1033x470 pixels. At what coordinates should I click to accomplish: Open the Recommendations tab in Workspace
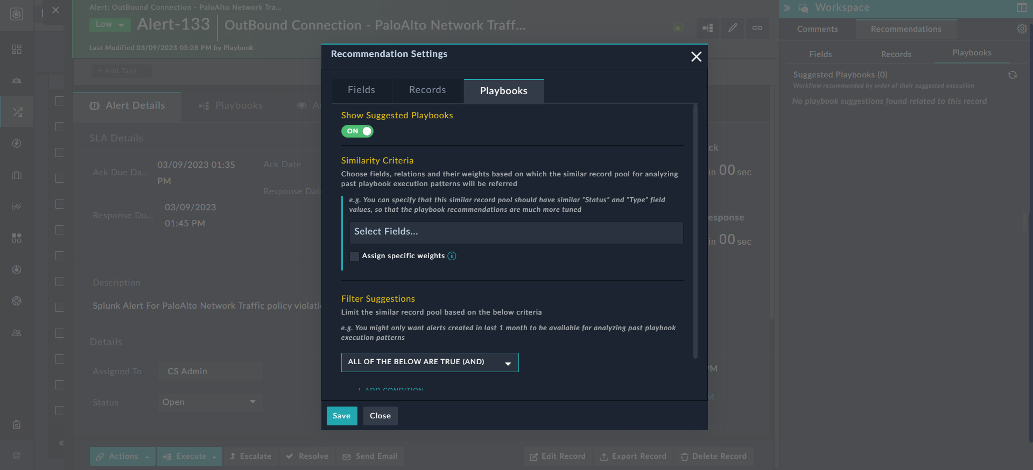[906, 29]
